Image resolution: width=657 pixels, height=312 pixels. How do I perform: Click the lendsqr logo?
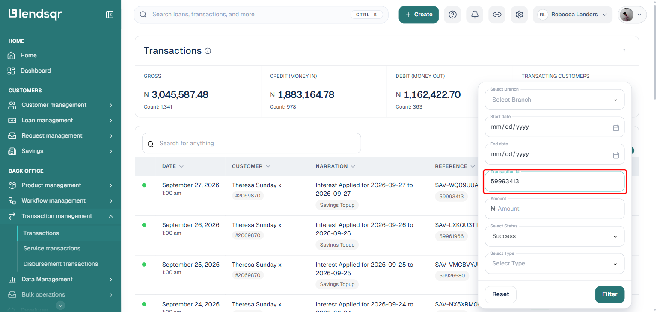tap(36, 14)
